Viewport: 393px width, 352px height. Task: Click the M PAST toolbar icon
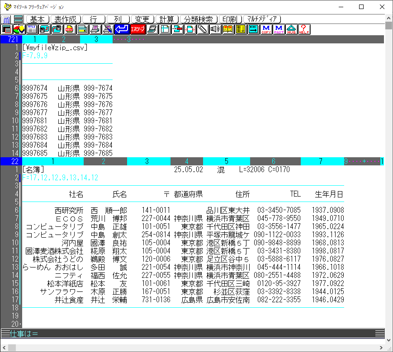point(279,29)
